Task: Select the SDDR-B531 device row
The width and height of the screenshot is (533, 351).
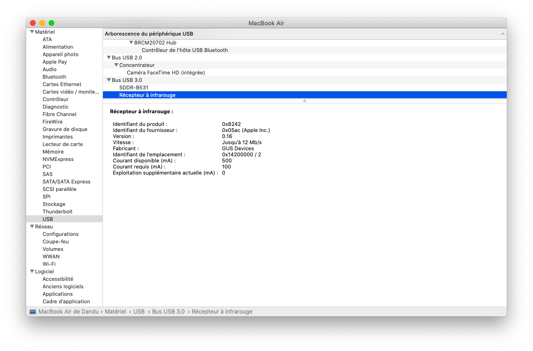Action: [305, 88]
